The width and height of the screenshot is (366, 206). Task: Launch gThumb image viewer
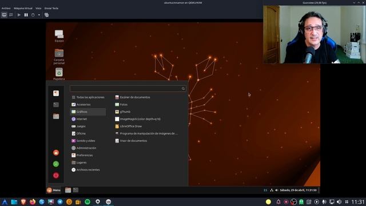[x=123, y=112]
